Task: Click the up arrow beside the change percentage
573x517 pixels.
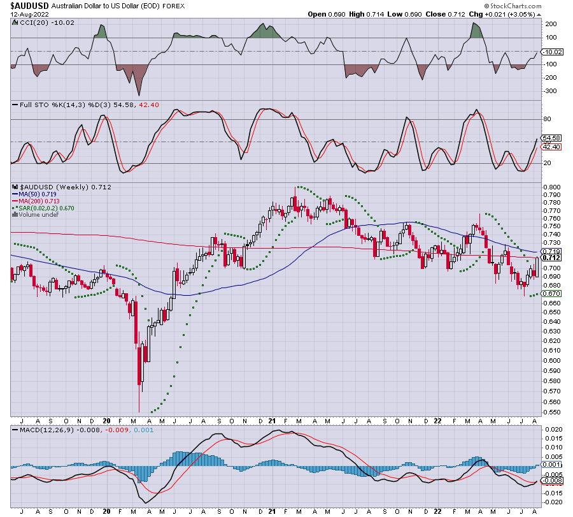Action: pos(539,15)
